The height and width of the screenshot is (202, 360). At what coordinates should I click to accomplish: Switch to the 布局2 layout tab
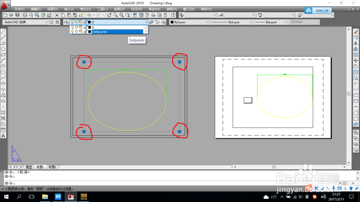click(52, 167)
